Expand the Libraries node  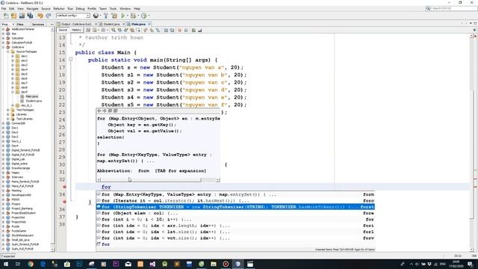pyautogui.click(x=8, y=114)
